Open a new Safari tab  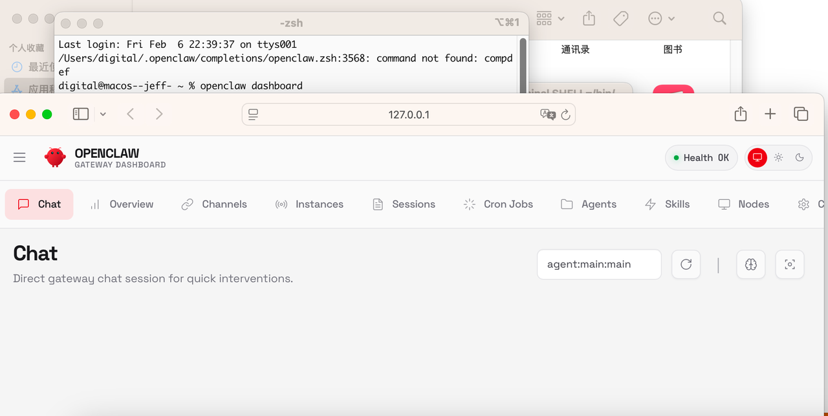(x=770, y=114)
